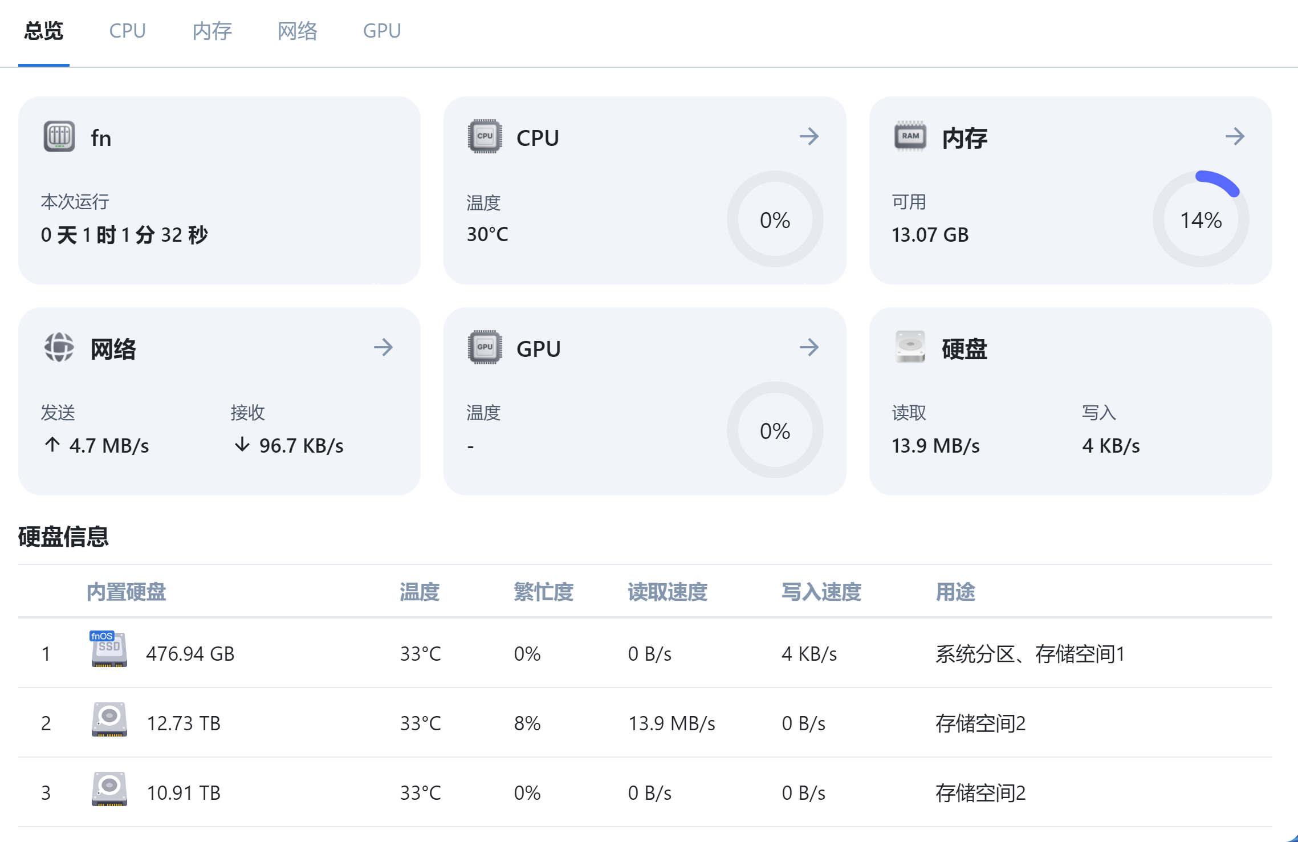Open the 内存 tab
1298x842 pixels.
tap(212, 31)
